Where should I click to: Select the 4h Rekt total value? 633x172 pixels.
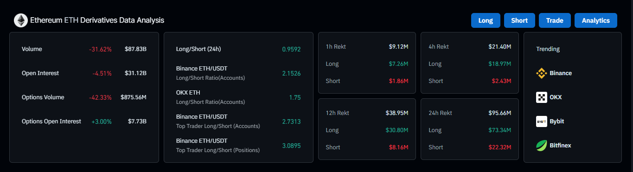pos(499,47)
